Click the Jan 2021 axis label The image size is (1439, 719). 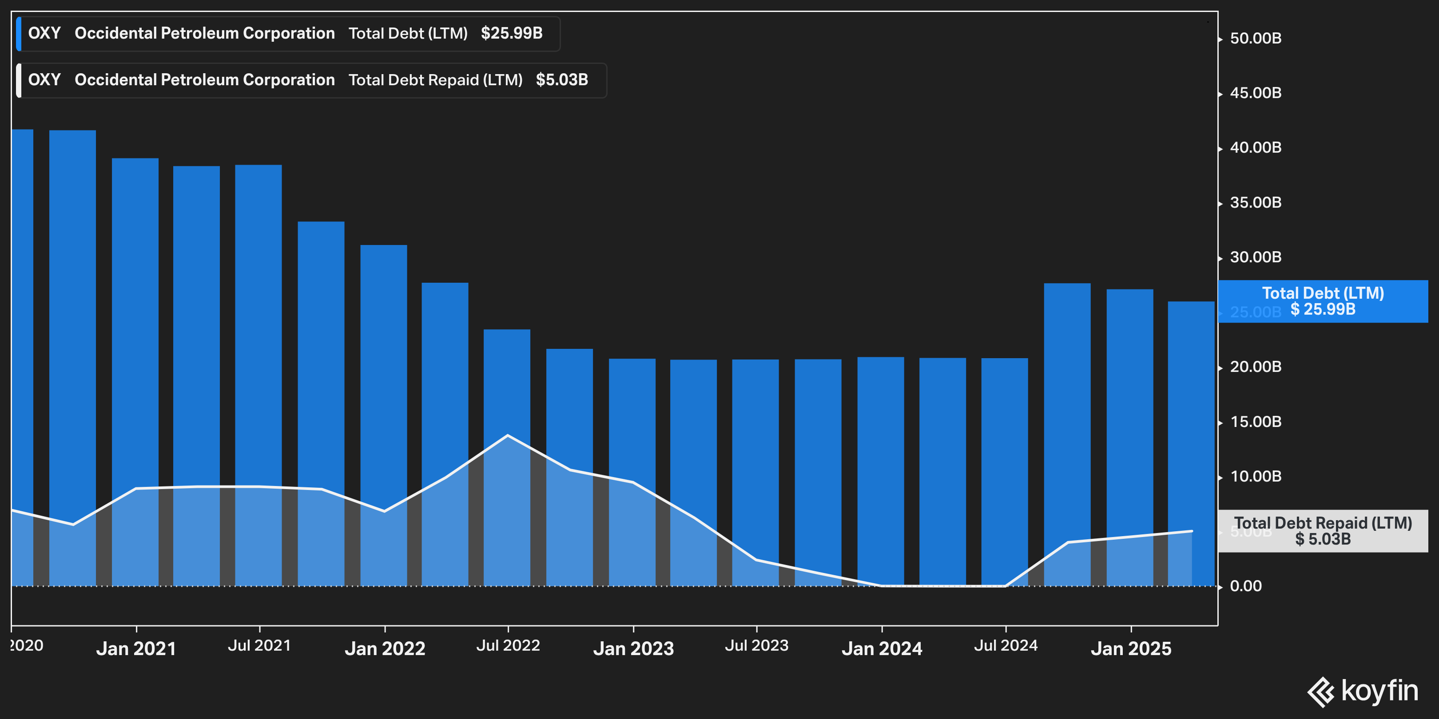click(x=136, y=649)
